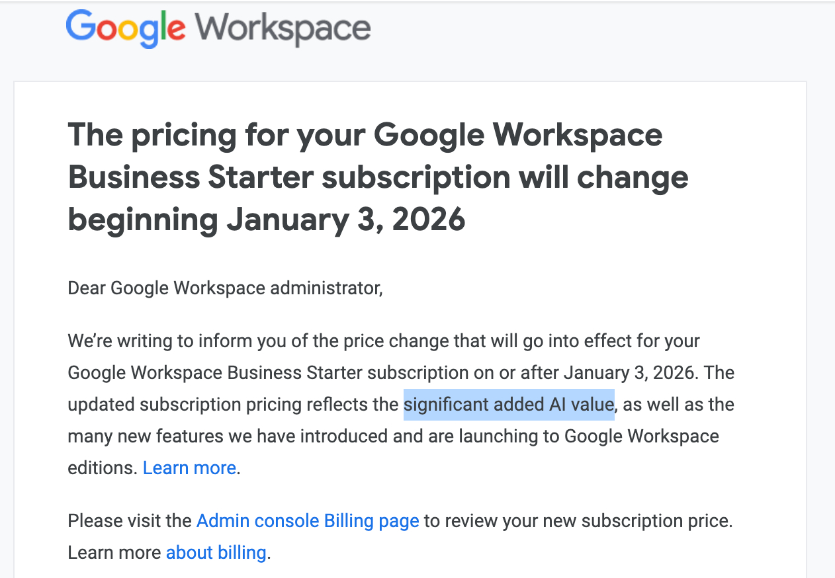
Task: Follow the "about billing" link
Action: (x=216, y=552)
